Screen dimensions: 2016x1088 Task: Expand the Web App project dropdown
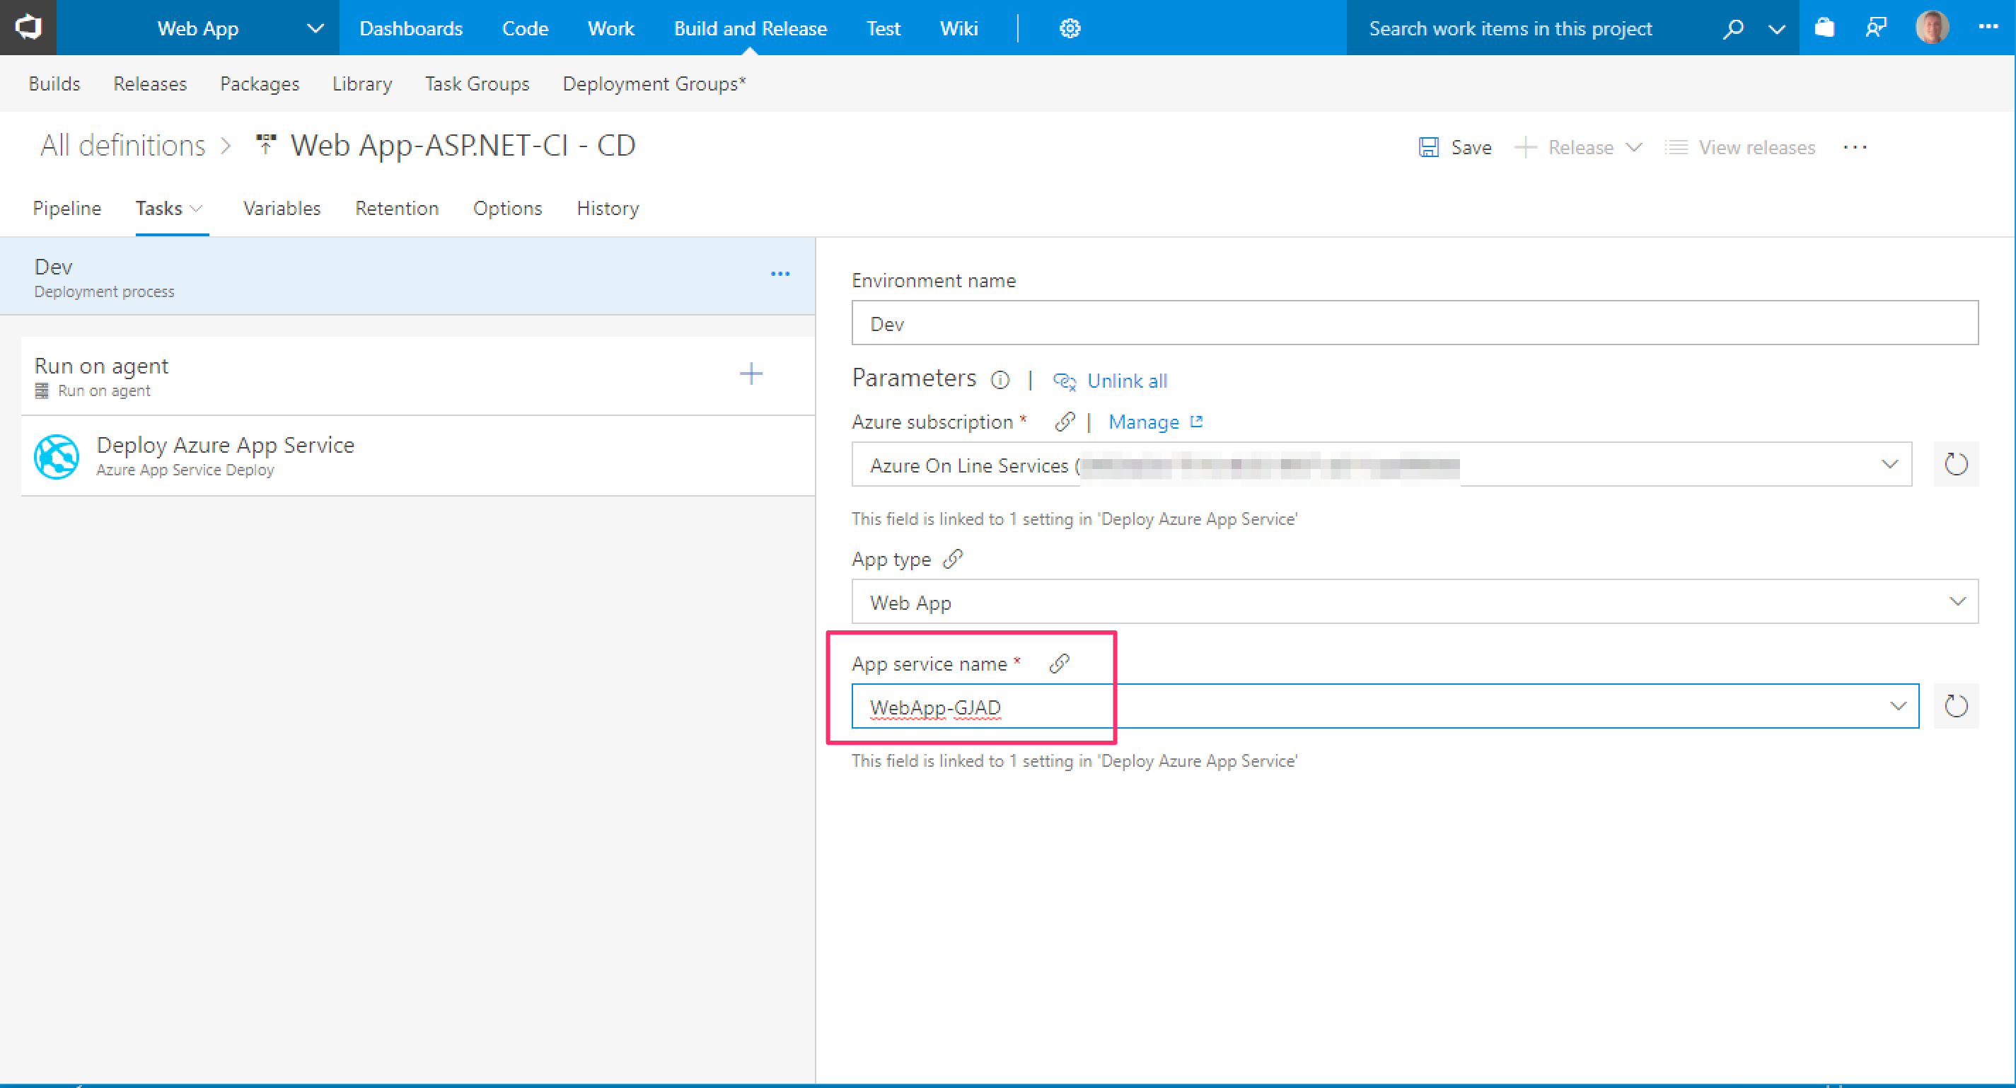[315, 29]
